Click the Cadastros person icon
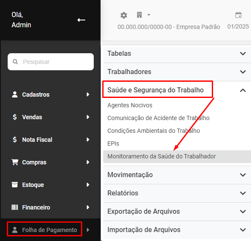Image resolution: width=251 pixels, height=241 pixels. pyautogui.click(x=15, y=95)
